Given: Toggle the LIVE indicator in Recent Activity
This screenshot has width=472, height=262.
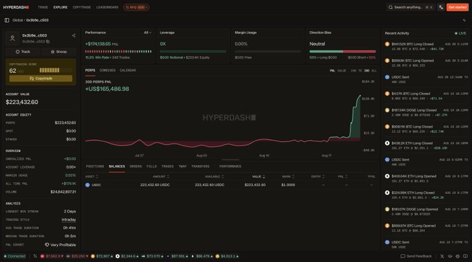Looking at the screenshot, I should click(460, 33).
